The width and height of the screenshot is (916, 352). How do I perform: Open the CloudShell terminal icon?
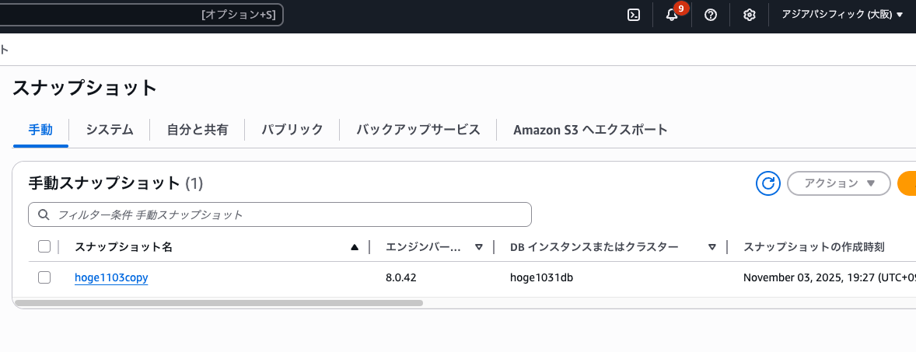point(634,15)
